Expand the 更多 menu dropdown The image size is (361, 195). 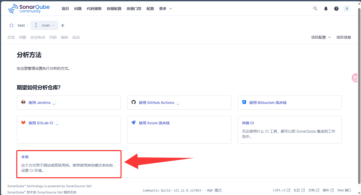pos(166,9)
